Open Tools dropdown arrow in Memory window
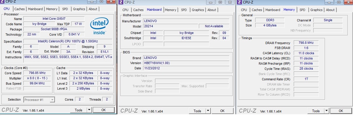Image resolution: width=353 pixels, height=116 pixels. tap(326, 111)
